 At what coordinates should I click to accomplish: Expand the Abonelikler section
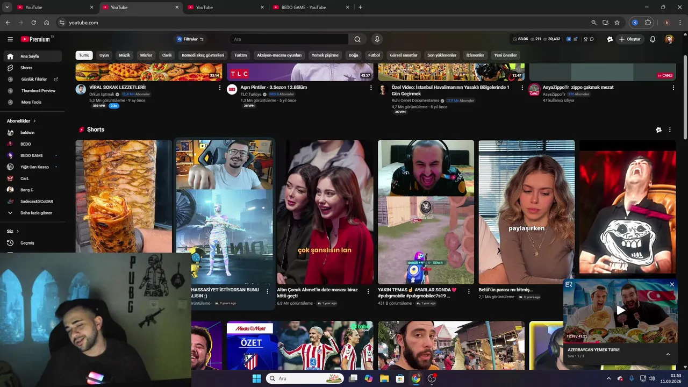tap(21, 121)
